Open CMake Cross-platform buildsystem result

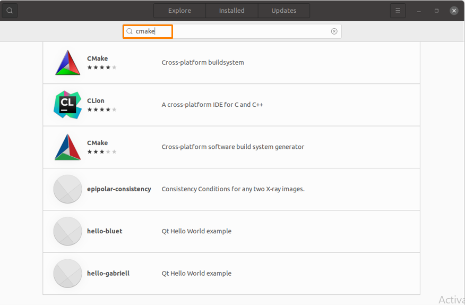point(231,63)
